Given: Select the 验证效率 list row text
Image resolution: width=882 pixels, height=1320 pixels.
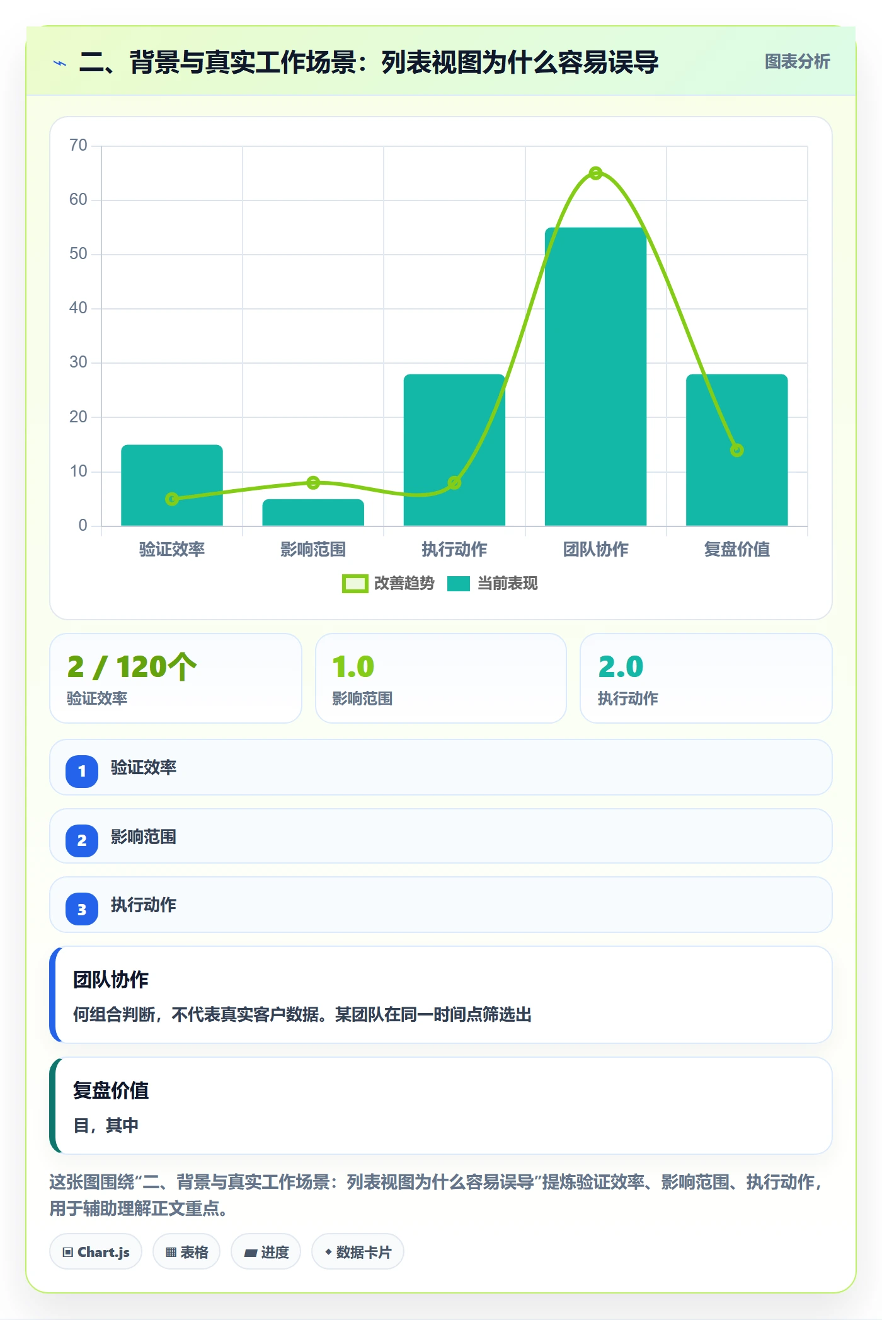Looking at the screenshot, I should [144, 767].
